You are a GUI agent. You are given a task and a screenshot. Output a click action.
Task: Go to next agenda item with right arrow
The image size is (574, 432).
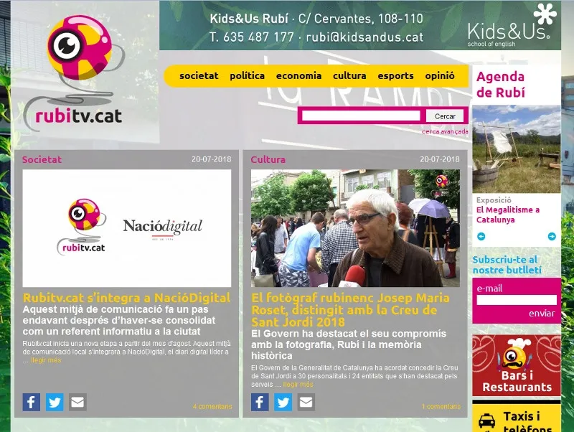[552, 237]
